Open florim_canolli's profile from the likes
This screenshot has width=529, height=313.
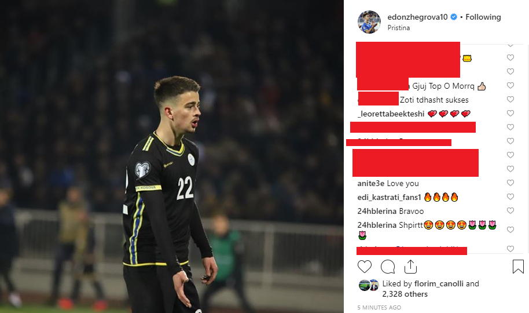click(439, 283)
